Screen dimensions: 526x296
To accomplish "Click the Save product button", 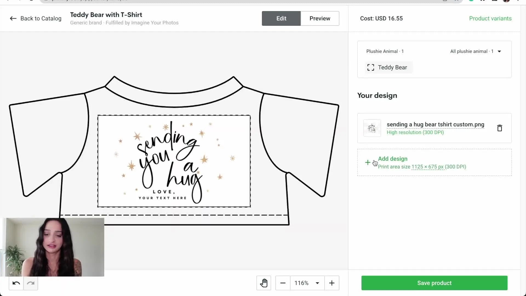I will click(434, 283).
